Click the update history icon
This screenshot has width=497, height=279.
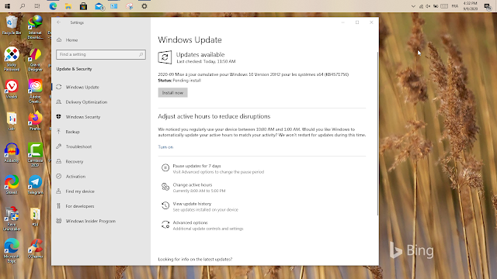[165, 205]
